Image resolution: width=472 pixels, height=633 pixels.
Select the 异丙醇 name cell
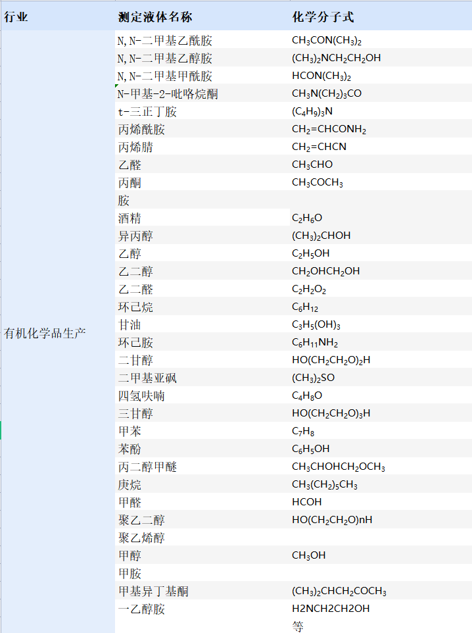point(201,236)
